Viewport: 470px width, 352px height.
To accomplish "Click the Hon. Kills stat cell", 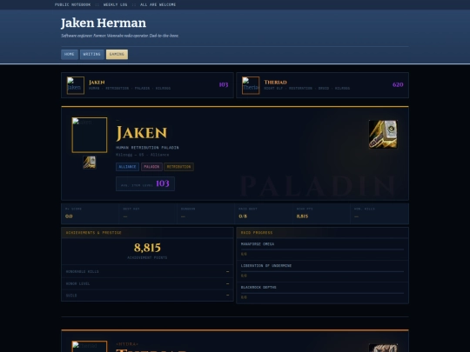I will pyautogui.click(x=379, y=214).
